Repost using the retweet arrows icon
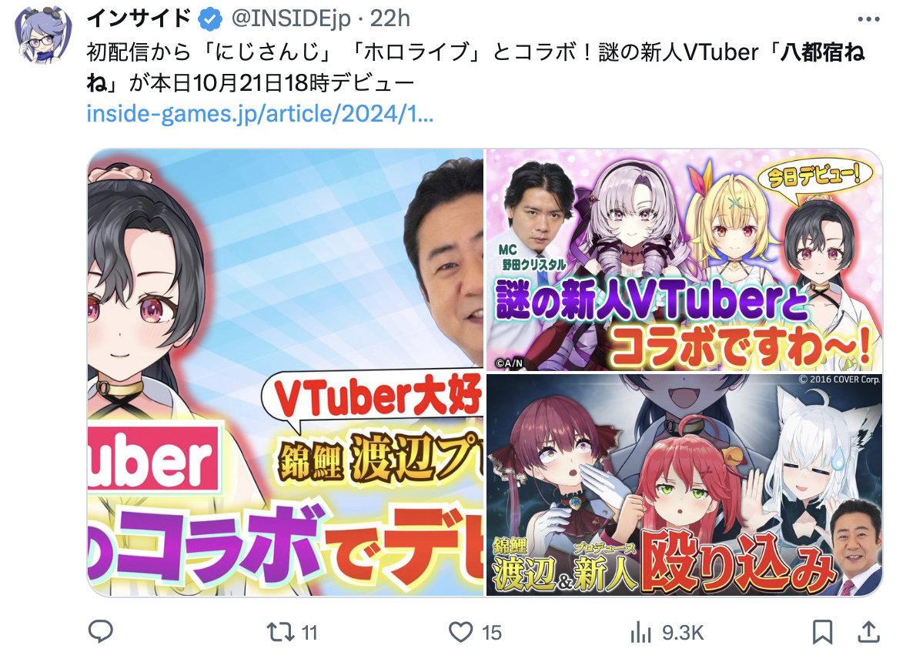The image size is (906, 662). [280, 632]
